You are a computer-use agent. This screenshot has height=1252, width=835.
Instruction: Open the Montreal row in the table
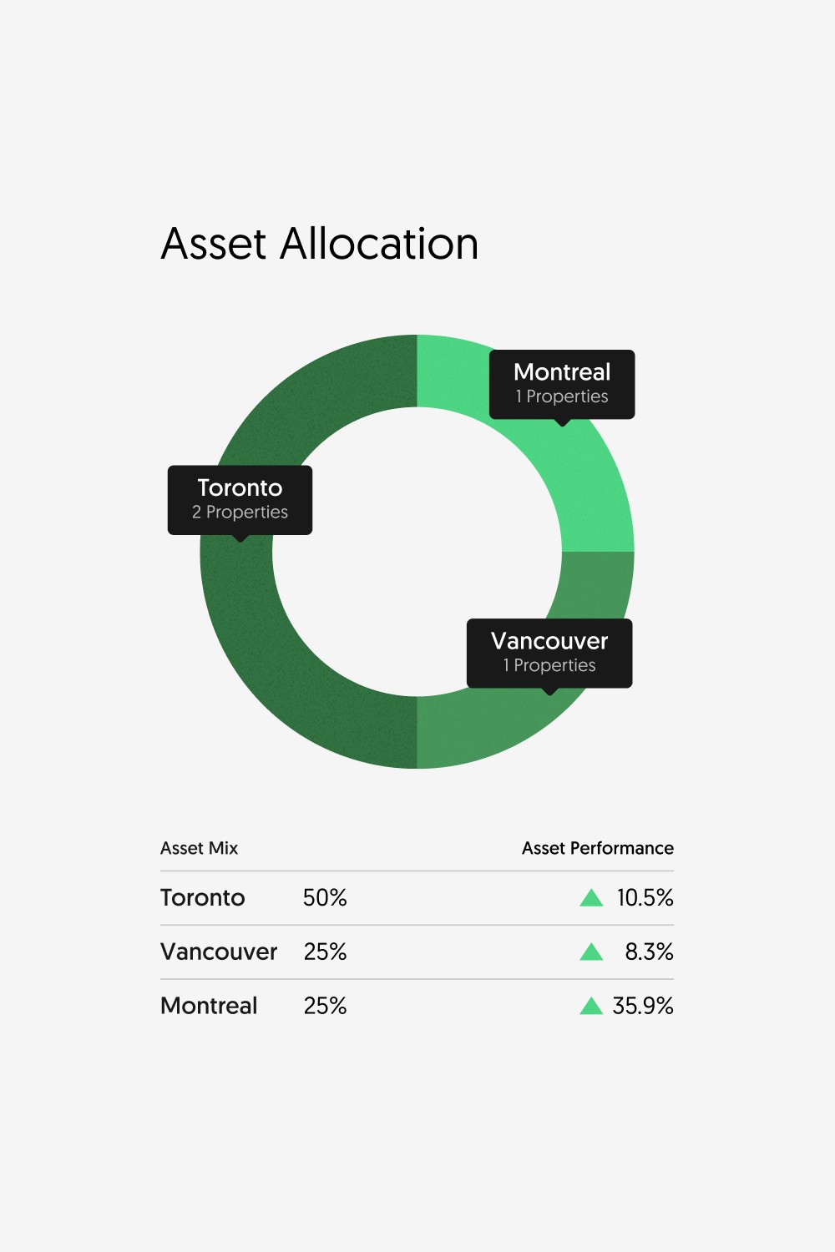417,1006
